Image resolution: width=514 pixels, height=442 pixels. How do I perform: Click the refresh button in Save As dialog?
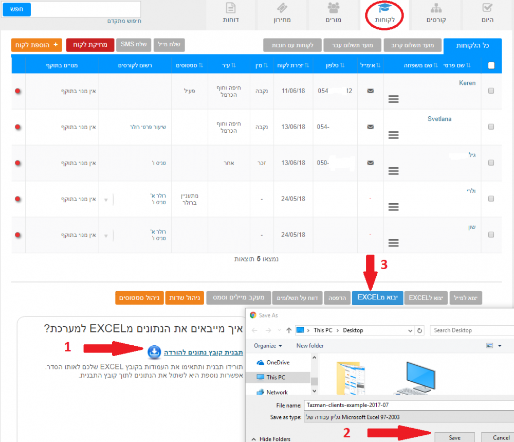pyautogui.click(x=420, y=330)
